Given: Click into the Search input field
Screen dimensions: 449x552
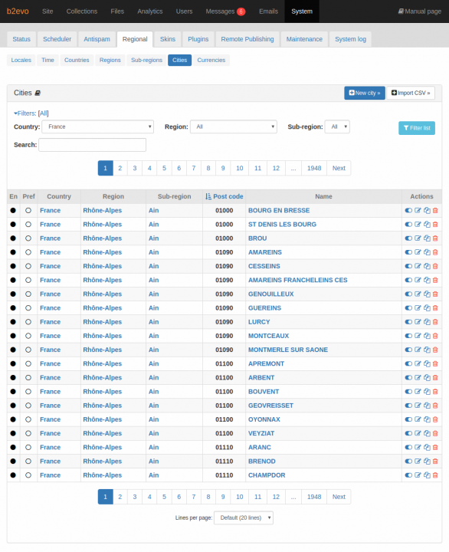Looking at the screenshot, I should click(92, 145).
